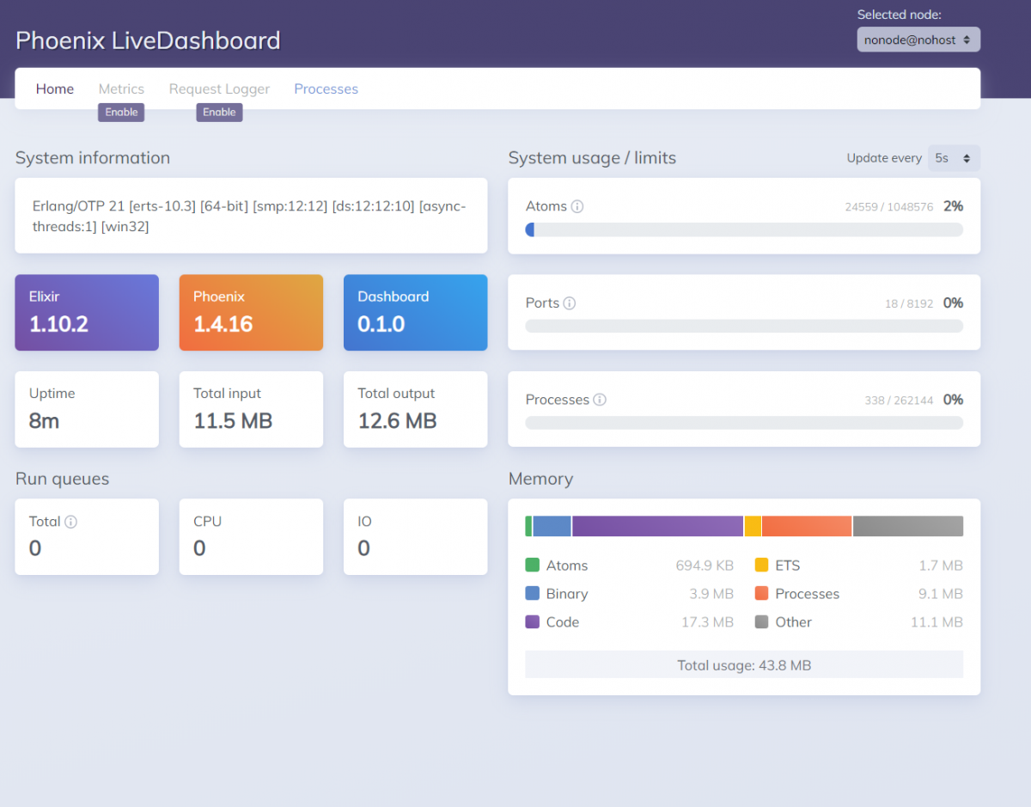Screen dimensions: 1031x807
Task: Click the info icon next to Total run queue
Action: [71, 522]
